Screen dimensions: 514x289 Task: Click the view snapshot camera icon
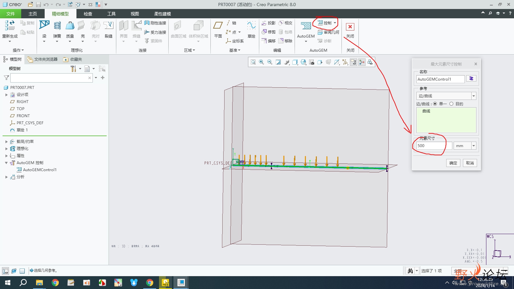click(x=312, y=62)
